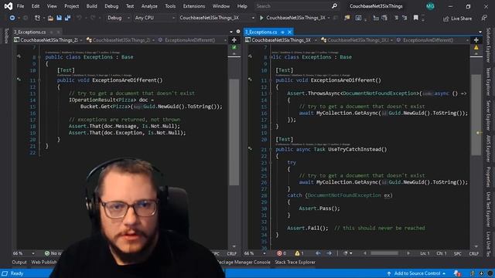Image resolution: width=495 pixels, height=278 pixels.
Task: Click the yellow warning indicator above the right scrollbar
Action: tap(476, 47)
